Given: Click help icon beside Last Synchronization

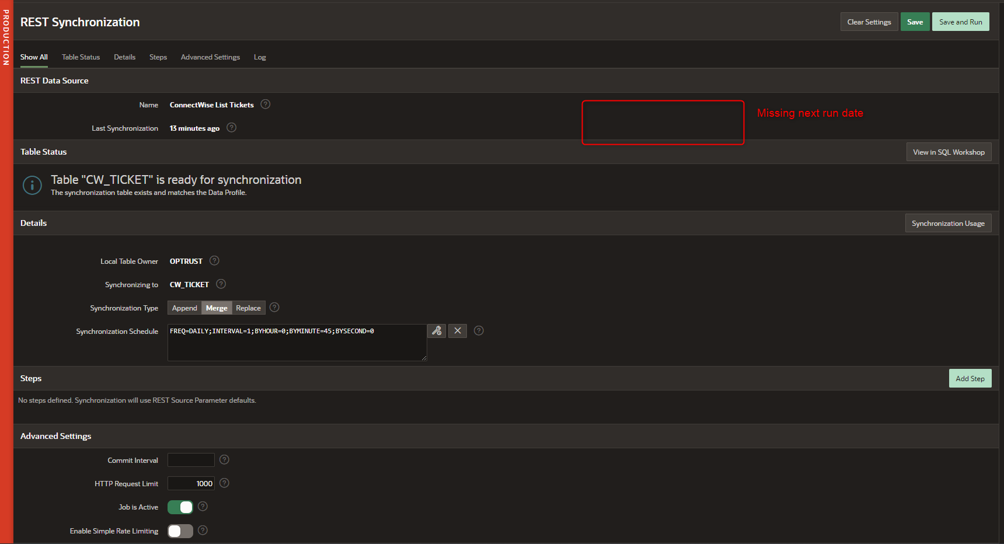Looking at the screenshot, I should (x=231, y=128).
